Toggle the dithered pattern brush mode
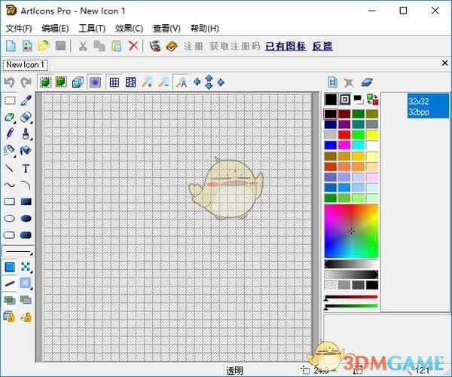Screen dimensions: 452x377 (26, 267)
